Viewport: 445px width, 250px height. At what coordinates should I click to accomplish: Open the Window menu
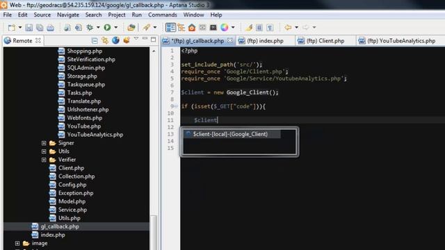coord(193,15)
